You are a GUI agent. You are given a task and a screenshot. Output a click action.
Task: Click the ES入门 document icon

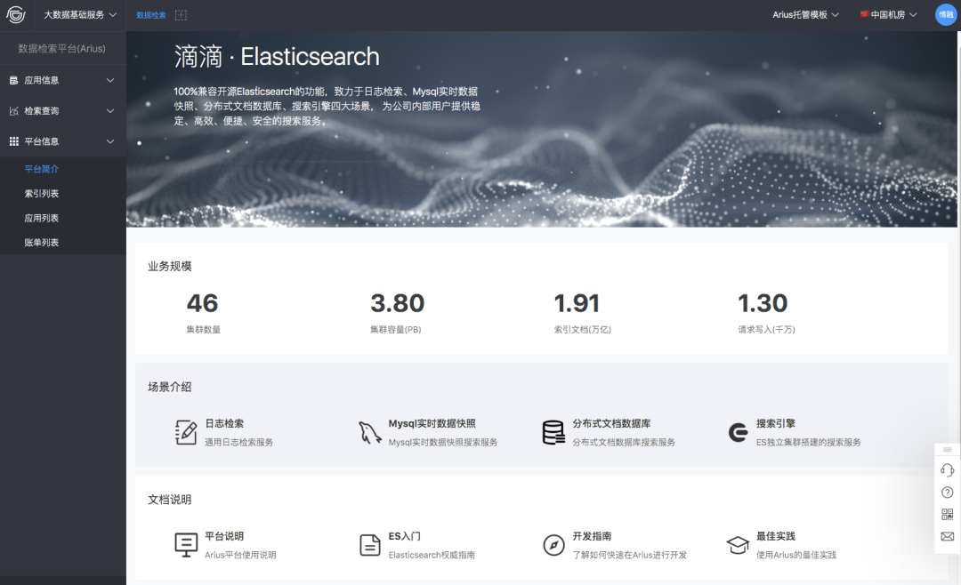pyautogui.click(x=369, y=545)
